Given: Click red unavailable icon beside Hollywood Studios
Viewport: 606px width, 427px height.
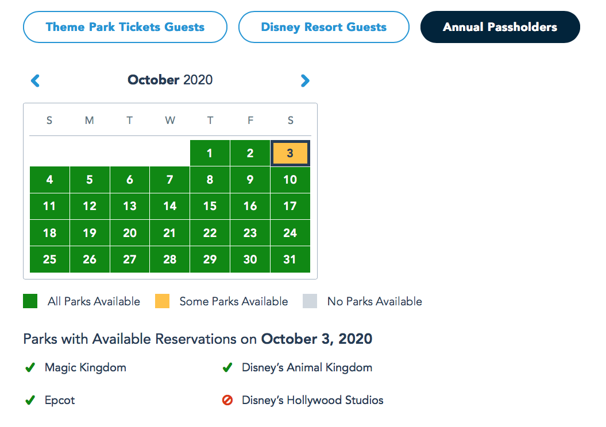Looking at the screenshot, I should tap(227, 400).
